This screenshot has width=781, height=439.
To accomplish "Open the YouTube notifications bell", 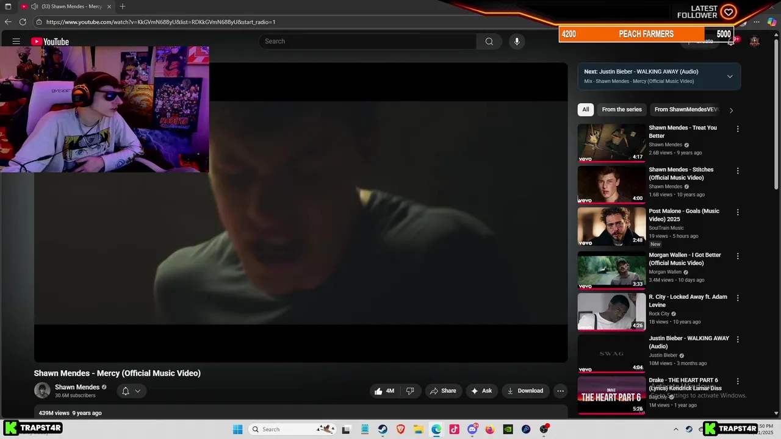I will pyautogui.click(x=731, y=41).
